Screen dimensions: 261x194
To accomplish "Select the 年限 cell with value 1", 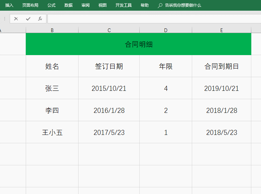I will tap(166, 132).
